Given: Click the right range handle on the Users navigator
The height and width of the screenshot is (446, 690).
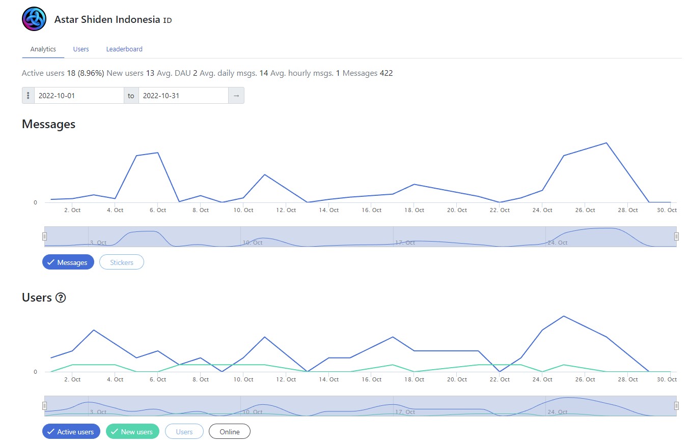Looking at the screenshot, I should (x=676, y=405).
